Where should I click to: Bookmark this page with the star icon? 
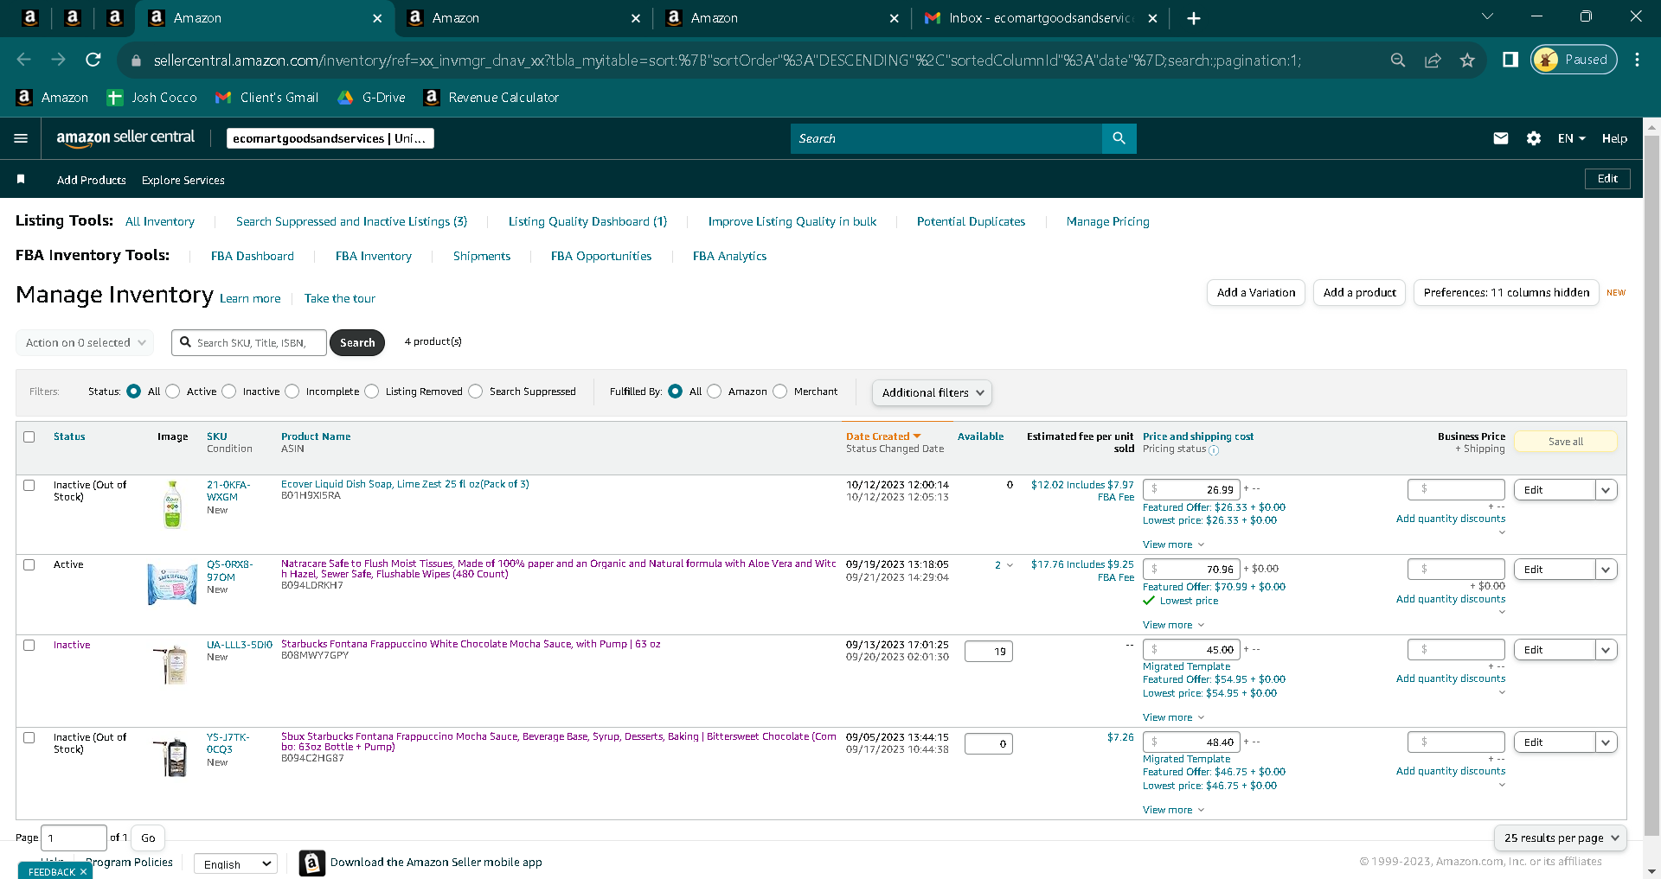point(1467,60)
